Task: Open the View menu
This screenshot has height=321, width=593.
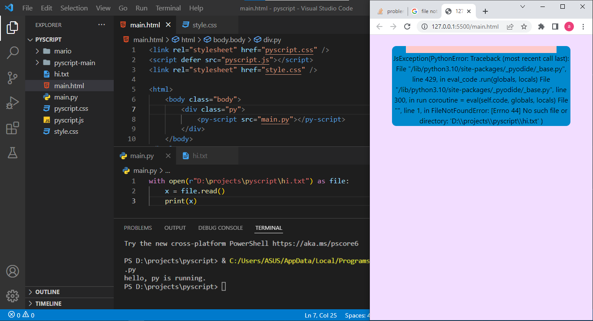Action: (103, 8)
